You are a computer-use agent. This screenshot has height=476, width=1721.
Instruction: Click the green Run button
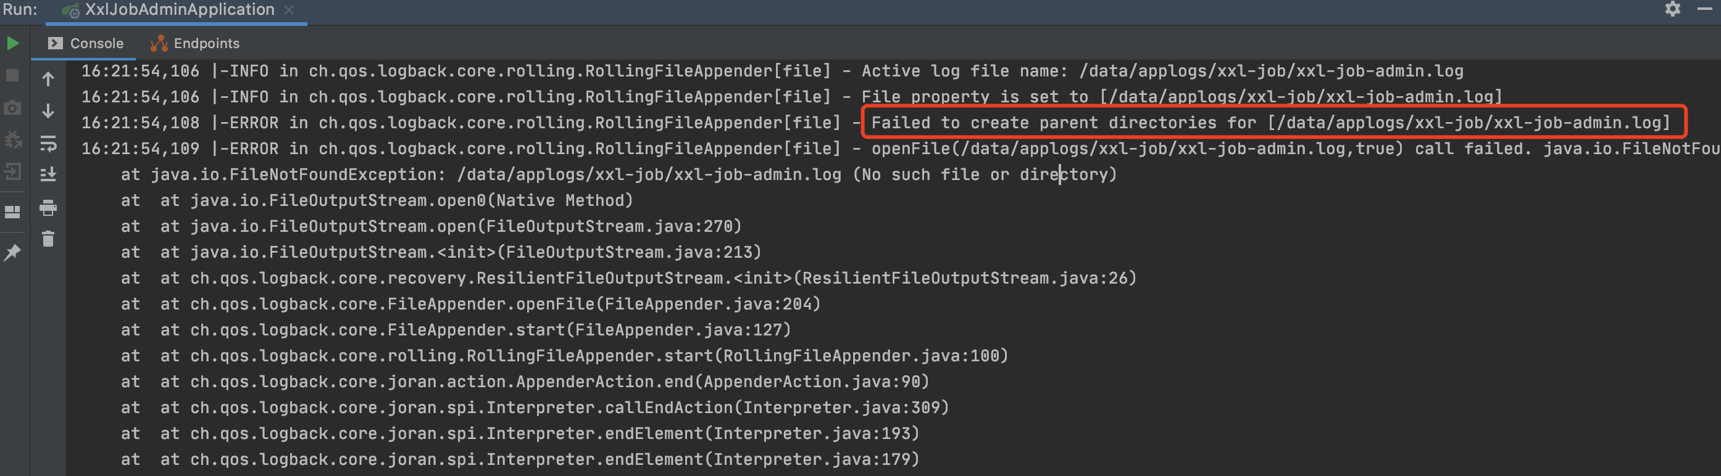12,43
